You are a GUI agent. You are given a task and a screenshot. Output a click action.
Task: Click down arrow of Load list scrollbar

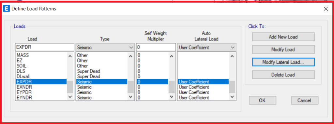(x=70, y=97)
